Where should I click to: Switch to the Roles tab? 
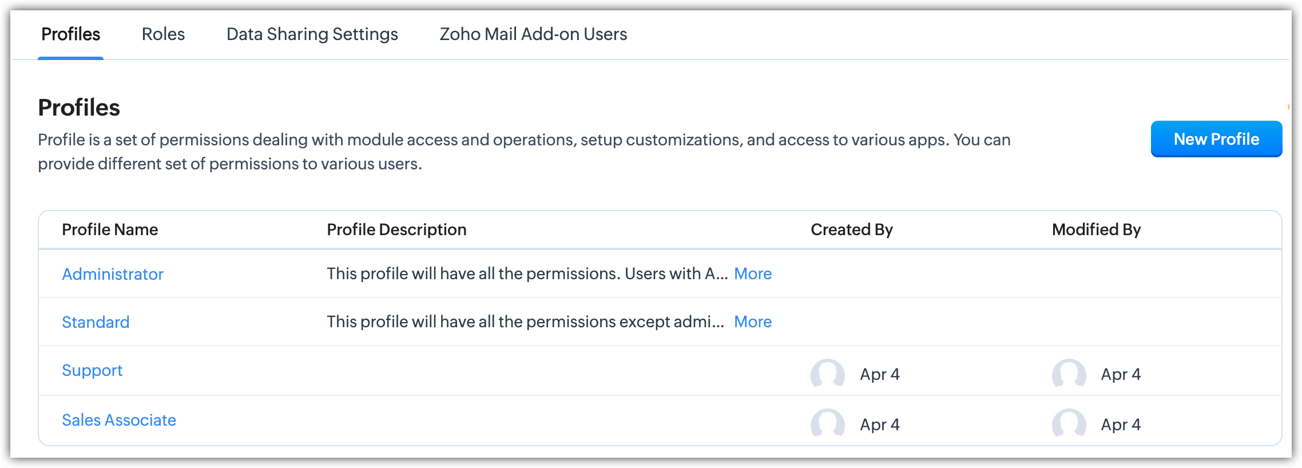163,34
